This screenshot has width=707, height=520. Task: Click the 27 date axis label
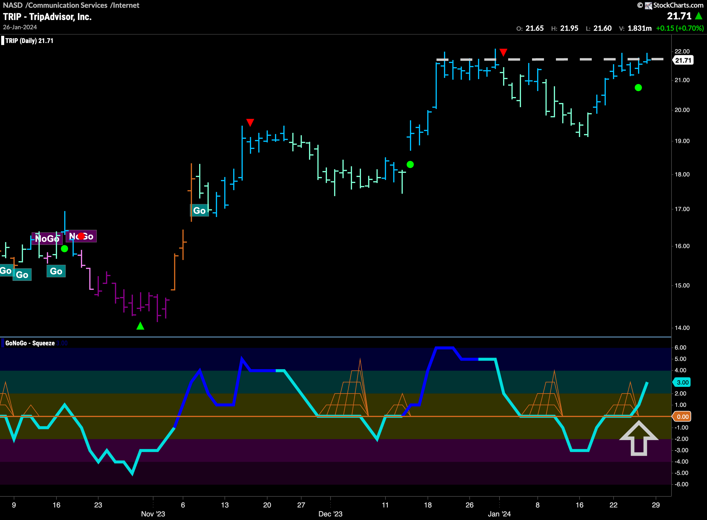[301, 505]
